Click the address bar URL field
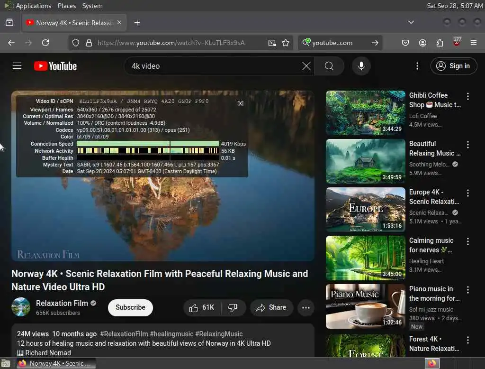This screenshot has height=369, width=485. pos(171,43)
